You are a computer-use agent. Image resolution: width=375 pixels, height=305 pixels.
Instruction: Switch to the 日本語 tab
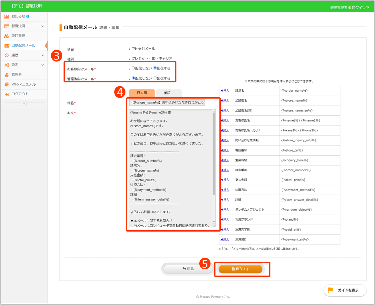click(142, 93)
